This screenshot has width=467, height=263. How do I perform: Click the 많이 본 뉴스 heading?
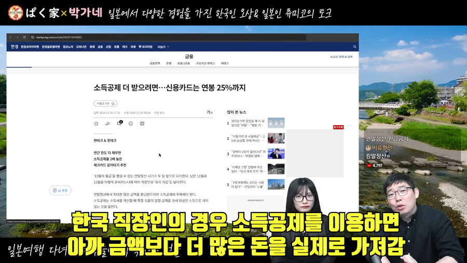237,112
